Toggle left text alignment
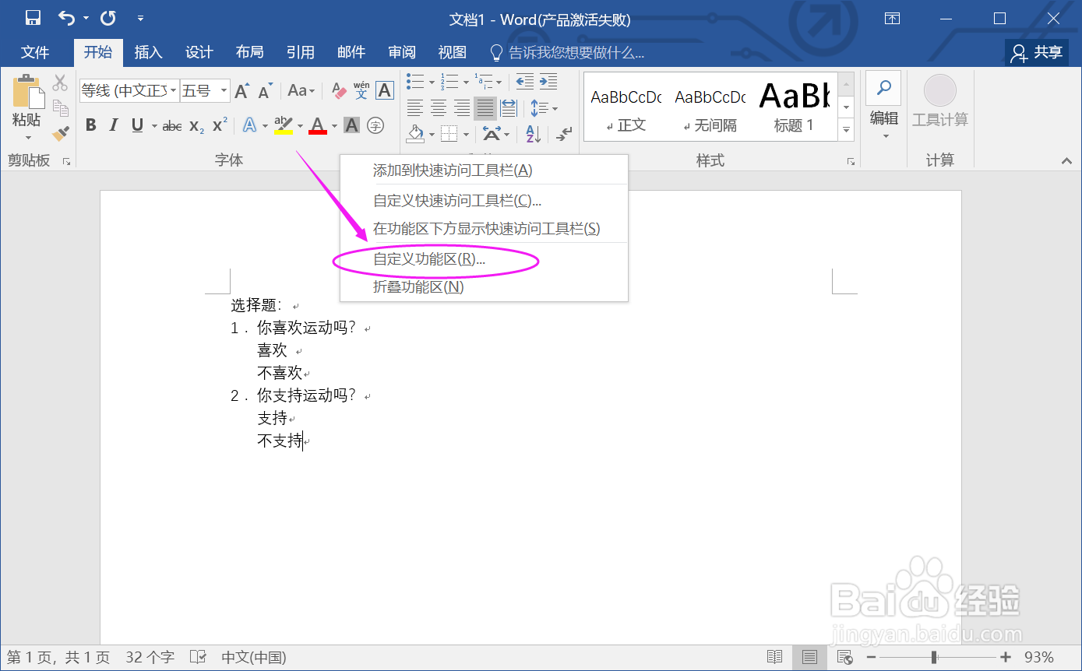This screenshot has width=1082, height=671. [415, 107]
